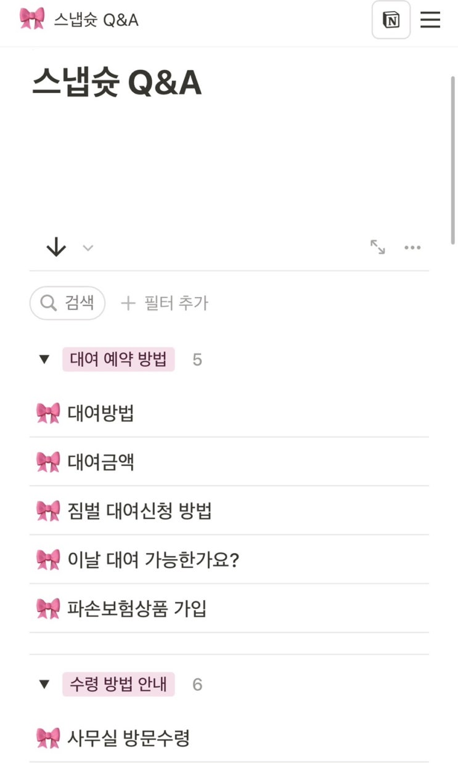
Task: Select the 대여 예약 방법 pink tag
Action: point(118,359)
